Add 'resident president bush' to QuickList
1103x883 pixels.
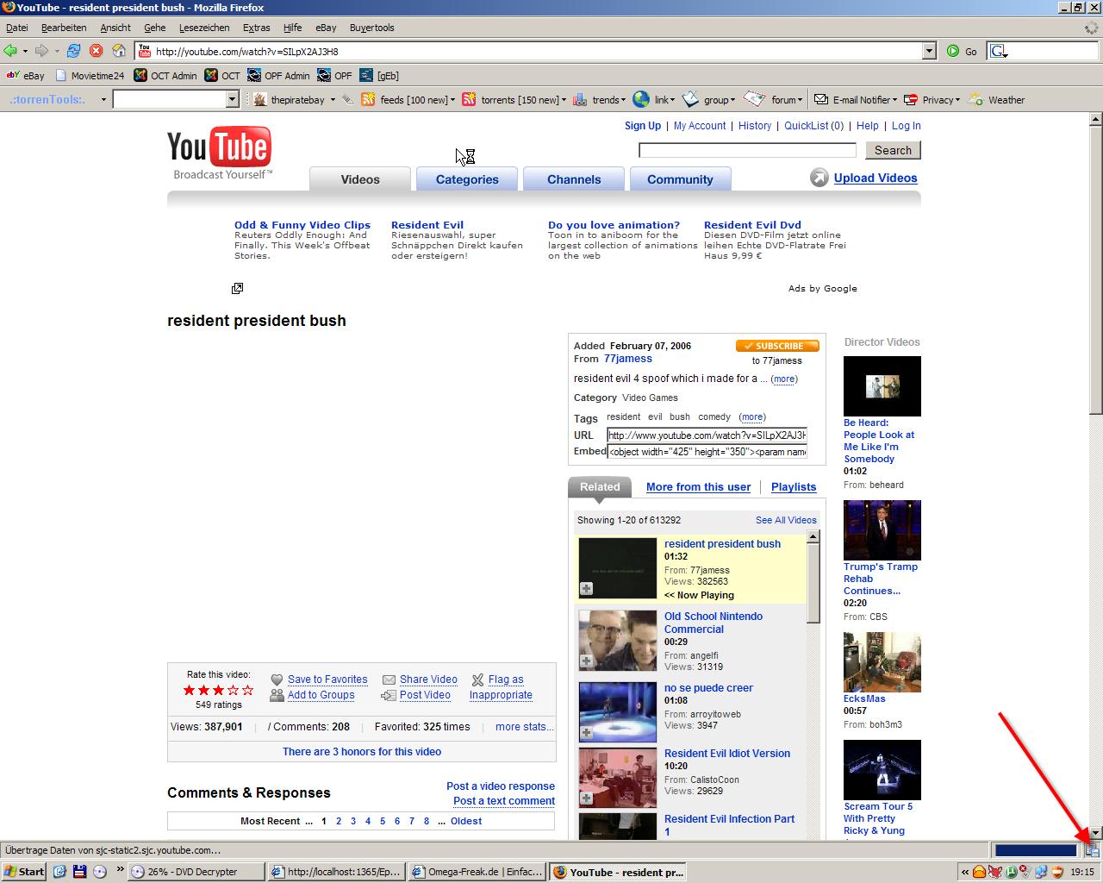point(586,588)
